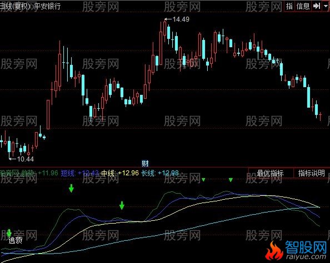Click the 14.49 high price label
330x263 pixels.
coord(181,19)
